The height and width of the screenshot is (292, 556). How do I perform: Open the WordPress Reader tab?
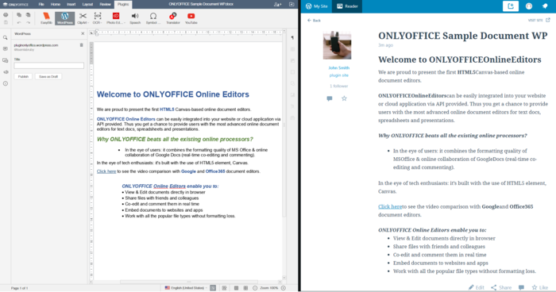coord(347,6)
